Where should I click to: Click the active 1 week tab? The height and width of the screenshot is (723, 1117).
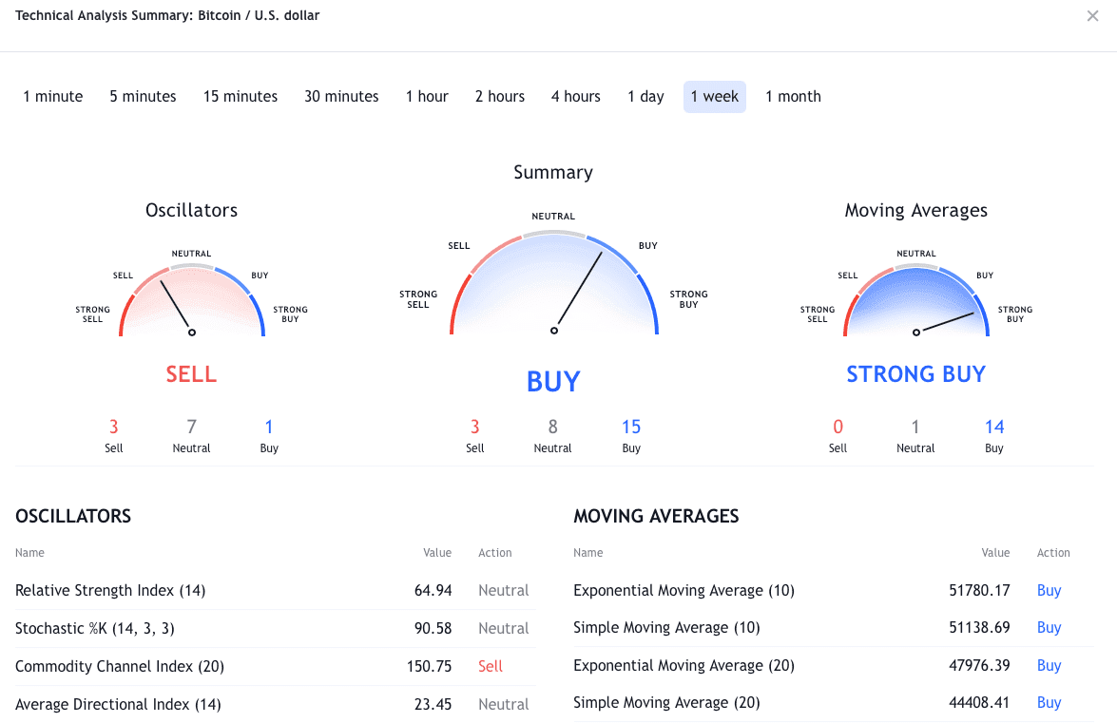click(x=715, y=97)
